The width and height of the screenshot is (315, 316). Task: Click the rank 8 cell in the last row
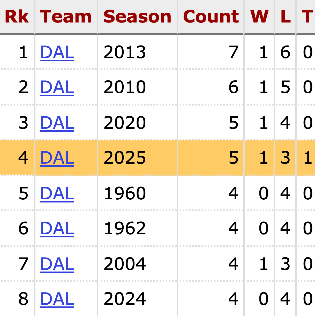pyautogui.click(x=23, y=299)
